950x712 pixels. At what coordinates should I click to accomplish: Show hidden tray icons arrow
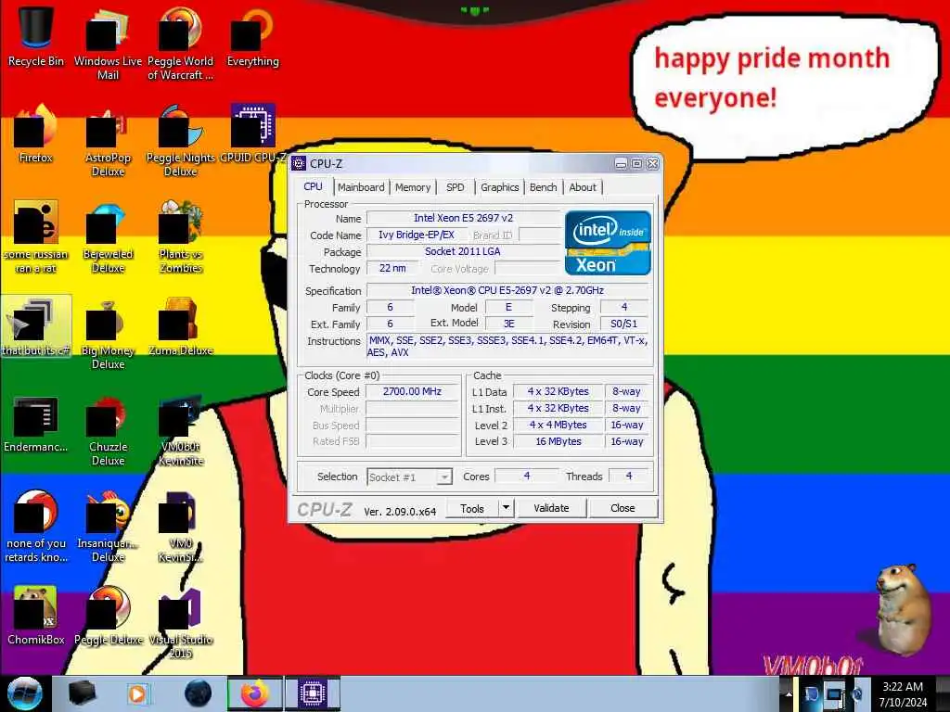click(x=789, y=693)
